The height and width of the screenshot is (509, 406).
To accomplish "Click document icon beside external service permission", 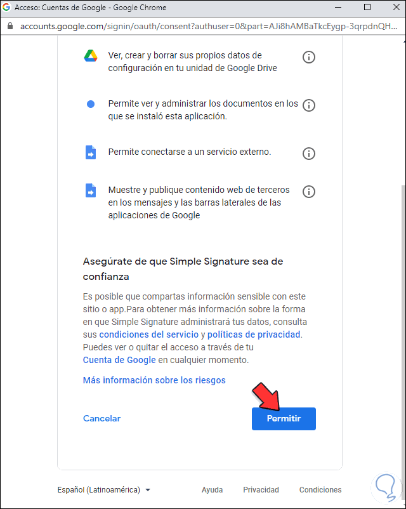I will (x=91, y=152).
